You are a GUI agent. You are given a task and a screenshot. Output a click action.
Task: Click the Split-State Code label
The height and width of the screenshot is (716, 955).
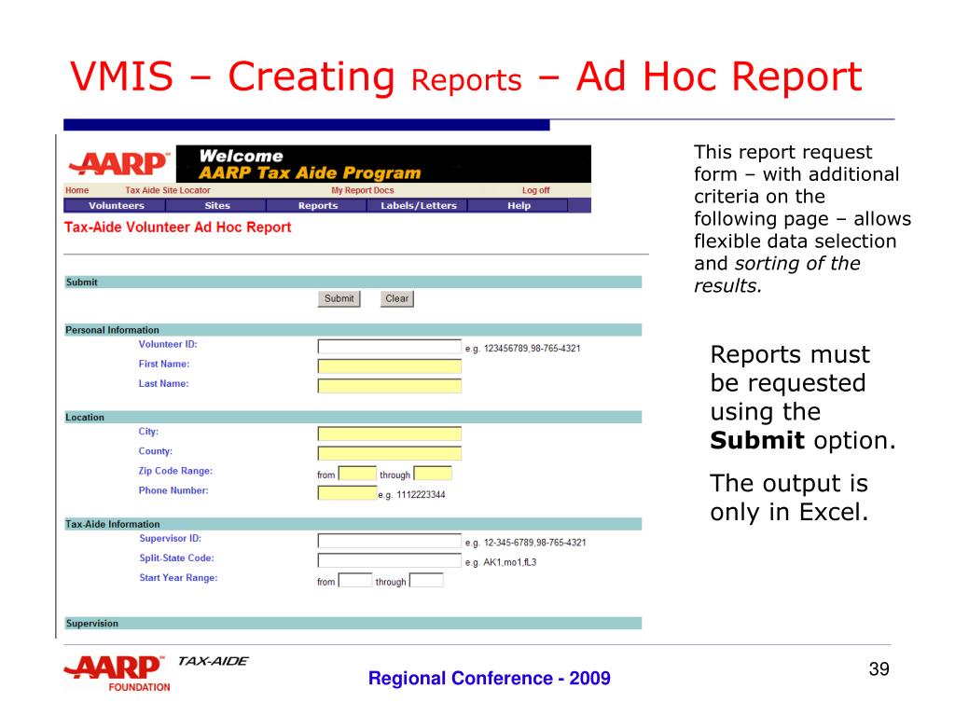pyautogui.click(x=176, y=558)
